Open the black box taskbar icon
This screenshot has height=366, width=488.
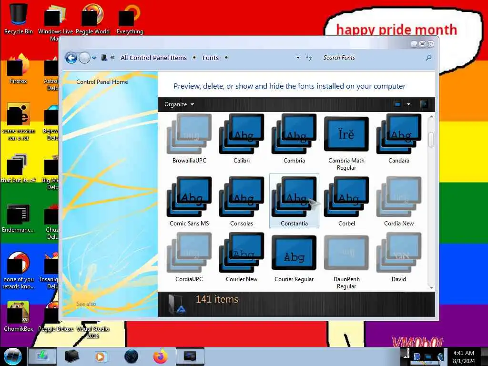coord(71,356)
